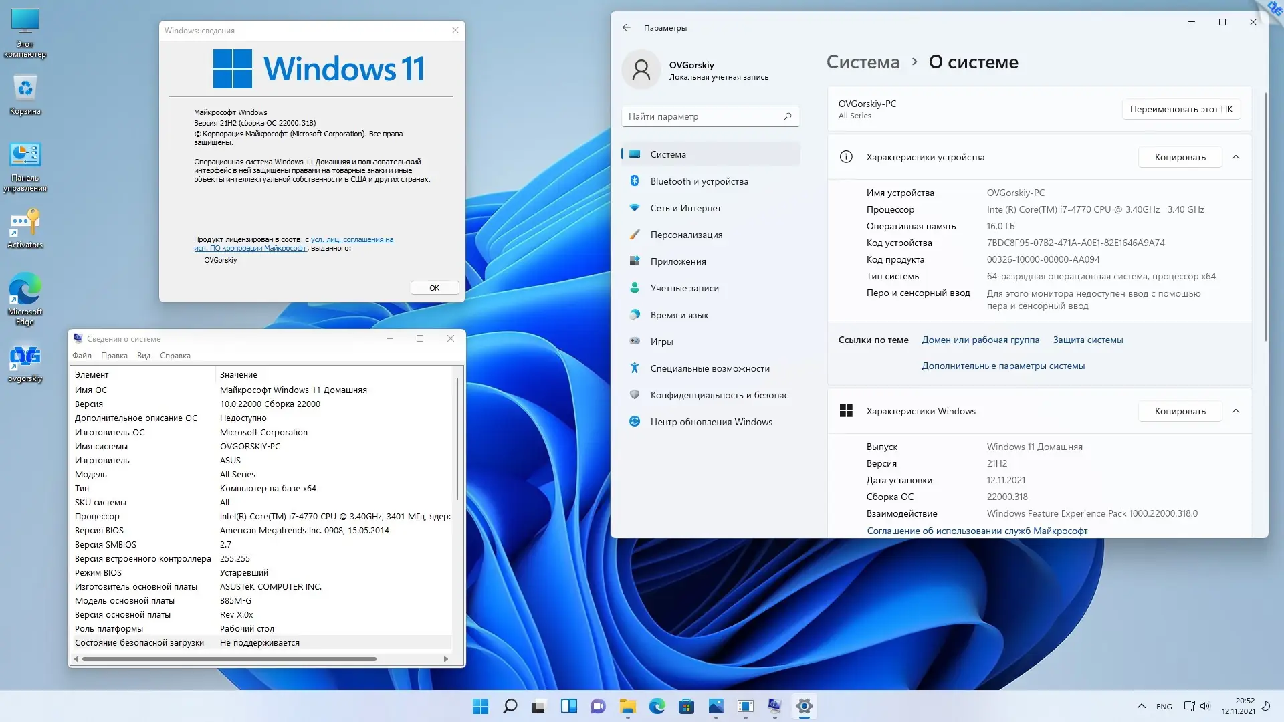1284x722 pixels.
Task: Click Найти параметр search field
Action: 702,116
